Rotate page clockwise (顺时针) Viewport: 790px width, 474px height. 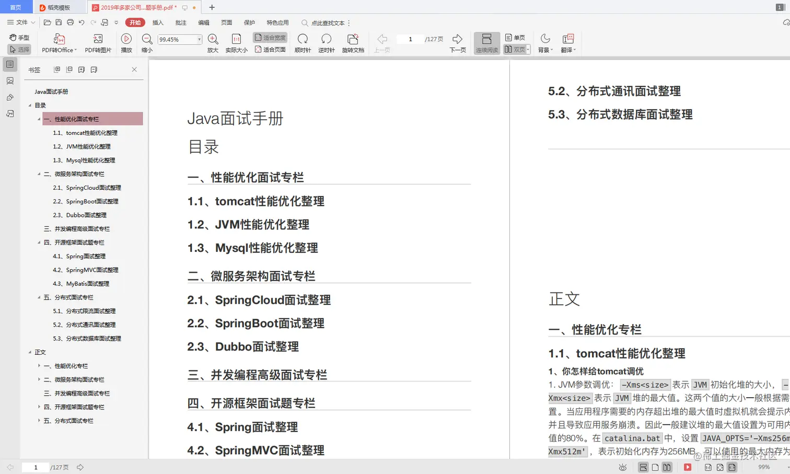[303, 43]
